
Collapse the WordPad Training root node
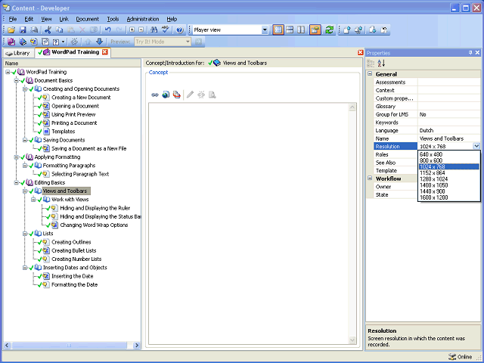coord(8,72)
